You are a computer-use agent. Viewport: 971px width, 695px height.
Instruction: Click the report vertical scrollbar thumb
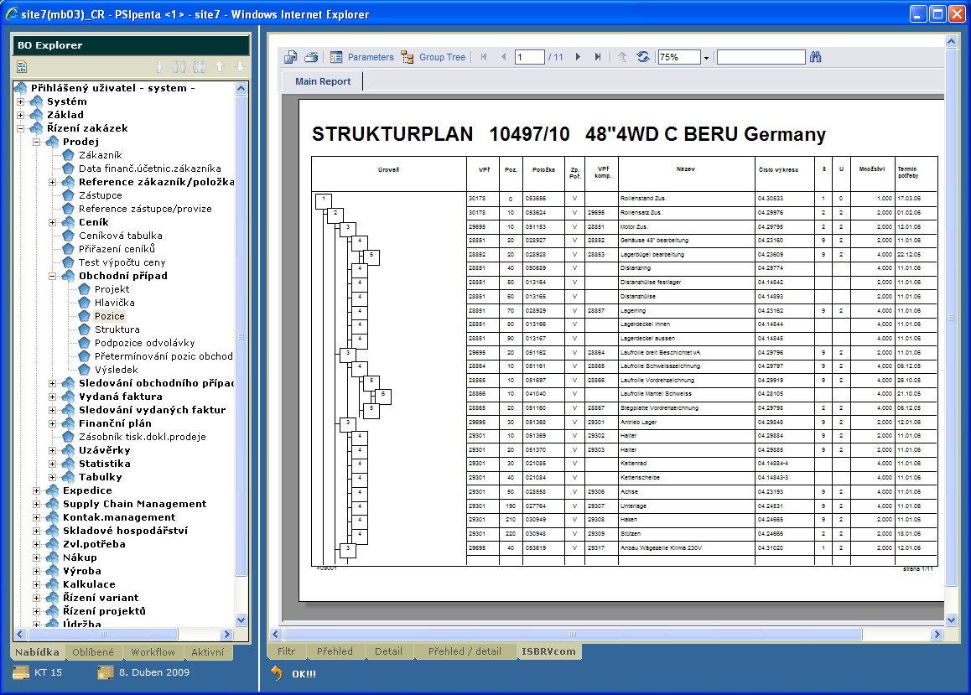click(951, 317)
